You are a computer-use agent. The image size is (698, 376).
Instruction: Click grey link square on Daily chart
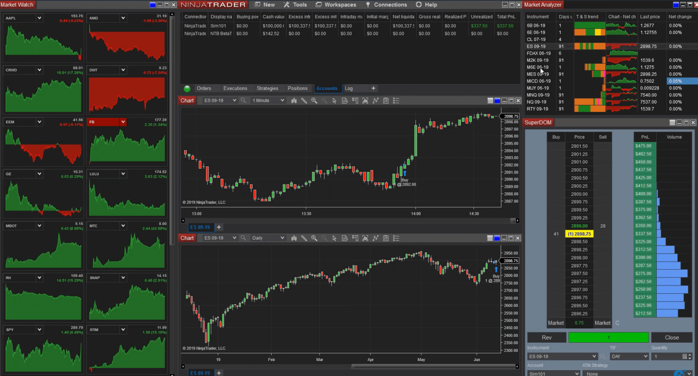coord(490,238)
